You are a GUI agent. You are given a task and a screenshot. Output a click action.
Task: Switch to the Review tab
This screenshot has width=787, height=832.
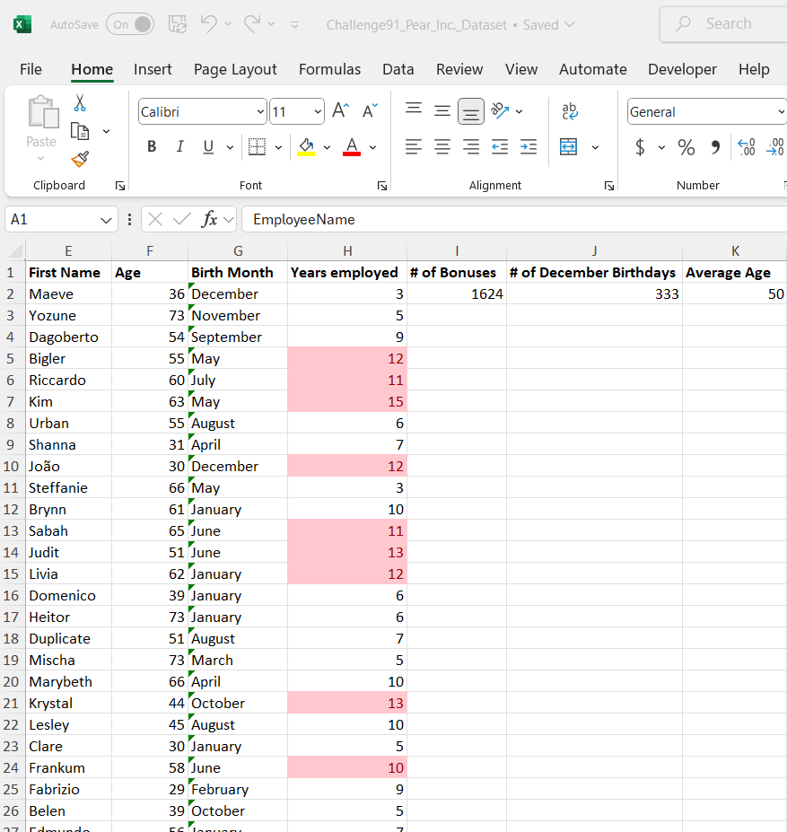pyautogui.click(x=459, y=69)
